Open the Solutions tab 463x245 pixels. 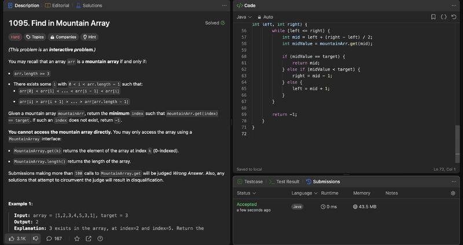click(x=89, y=5)
